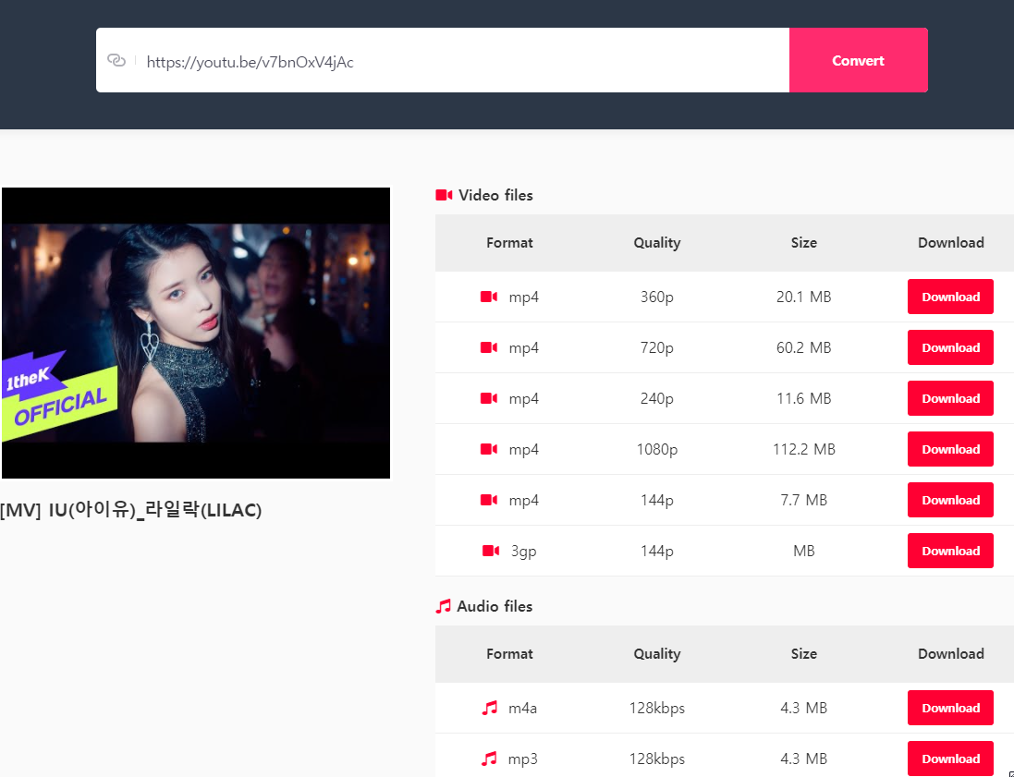1014x777 pixels.
Task: Click video icon in mp4 240p row
Action: (489, 398)
